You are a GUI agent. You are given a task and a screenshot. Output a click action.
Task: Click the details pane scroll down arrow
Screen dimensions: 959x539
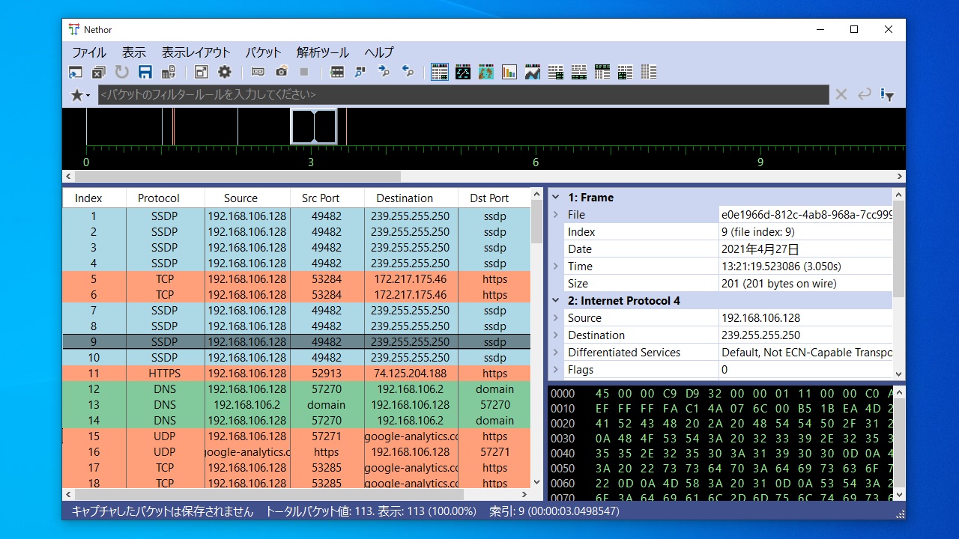899,374
